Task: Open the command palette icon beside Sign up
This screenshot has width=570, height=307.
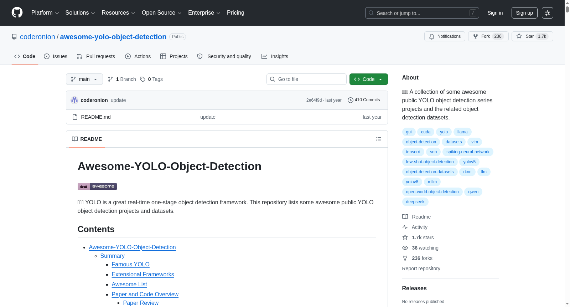Action: (x=548, y=13)
